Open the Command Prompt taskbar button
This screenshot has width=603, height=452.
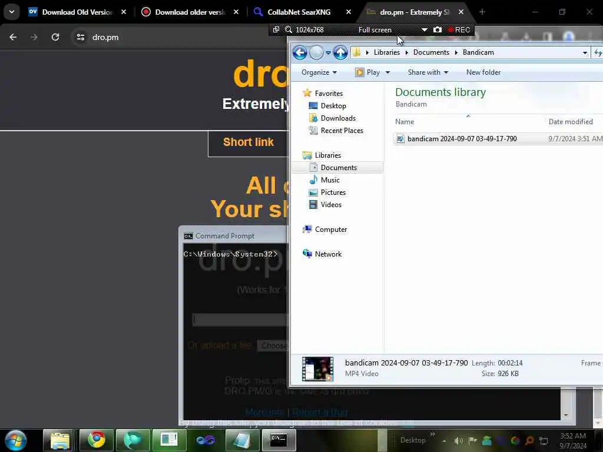(279, 440)
